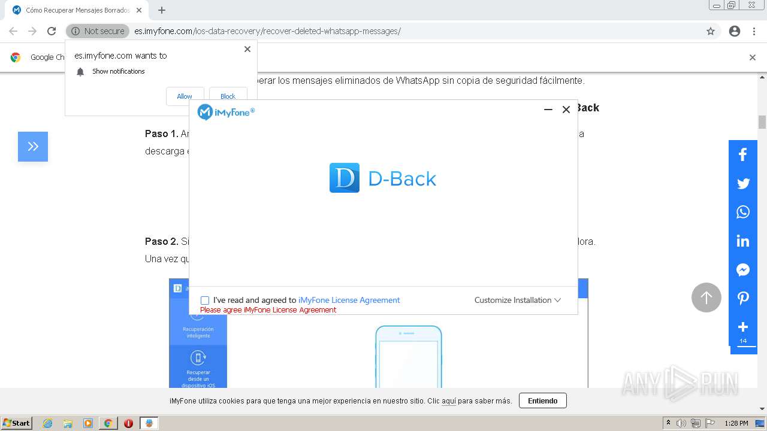
Task: Click the 1:28 PM system clock
Action: tap(736, 423)
